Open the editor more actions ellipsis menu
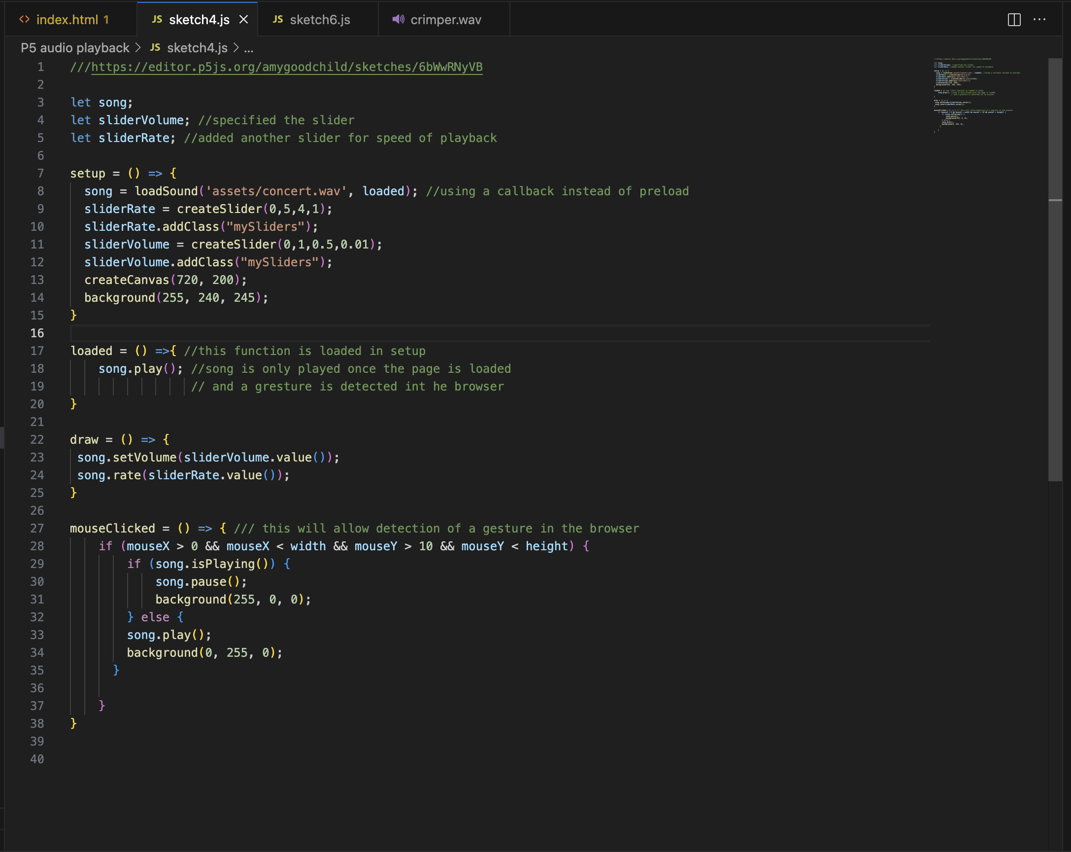The width and height of the screenshot is (1071, 852). pos(1040,20)
